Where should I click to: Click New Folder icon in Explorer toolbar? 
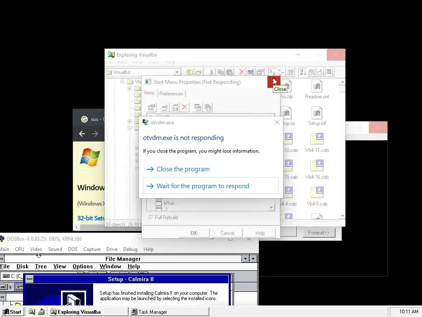coord(199,72)
